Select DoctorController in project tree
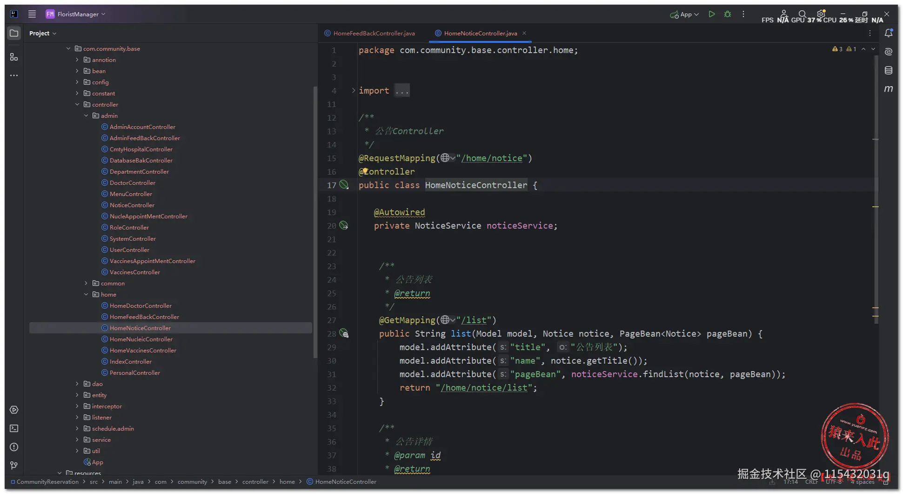The image size is (903, 494). tap(133, 183)
